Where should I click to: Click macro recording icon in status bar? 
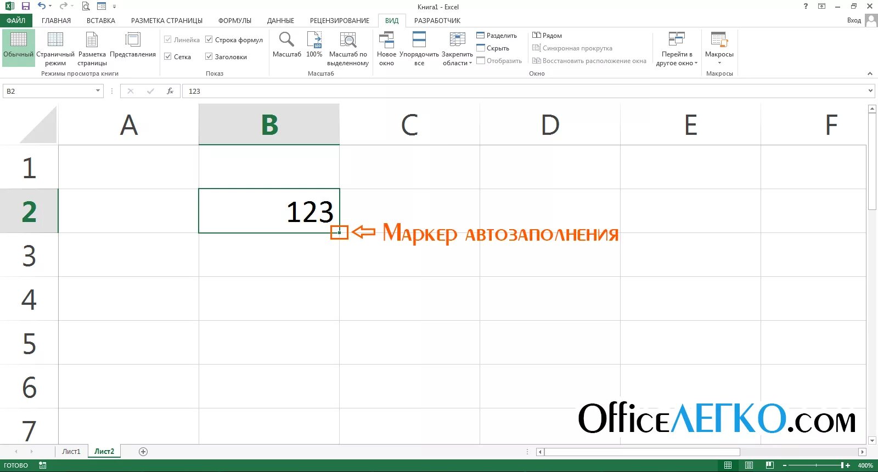click(43, 465)
